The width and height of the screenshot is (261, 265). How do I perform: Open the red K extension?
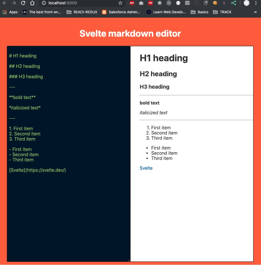click(x=224, y=3)
